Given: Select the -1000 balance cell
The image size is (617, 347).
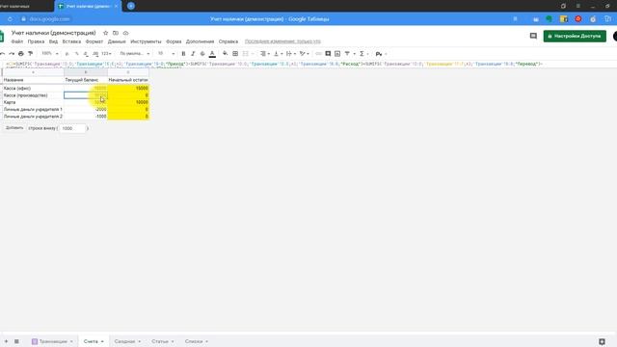Looking at the screenshot, I should [86, 117].
